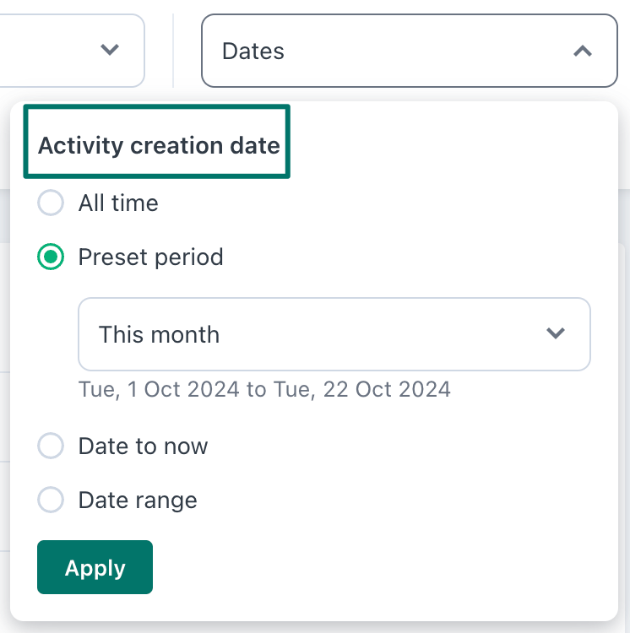The height and width of the screenshot is (633, 630).
Task: Click the All time label text
Action: tap(118, 203)
